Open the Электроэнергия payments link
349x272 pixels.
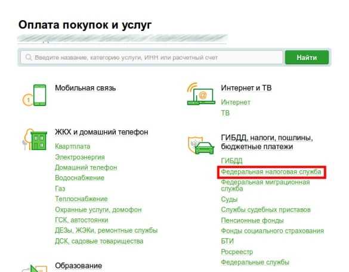point(80,157)
